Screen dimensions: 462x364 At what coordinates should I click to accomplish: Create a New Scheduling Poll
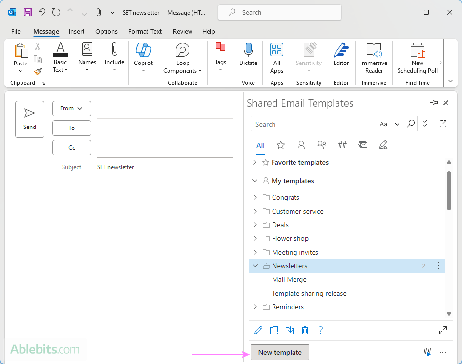(x=418, y=54)
